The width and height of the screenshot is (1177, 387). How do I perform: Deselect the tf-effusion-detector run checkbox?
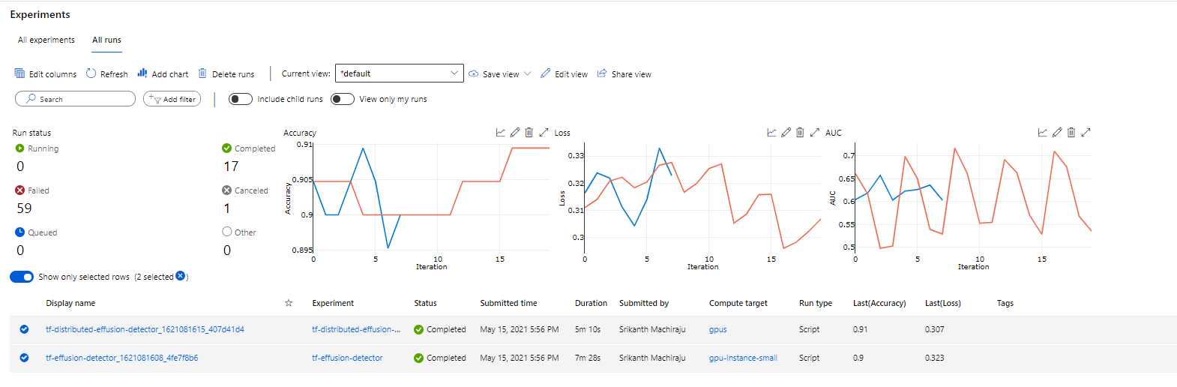point(24,358)
